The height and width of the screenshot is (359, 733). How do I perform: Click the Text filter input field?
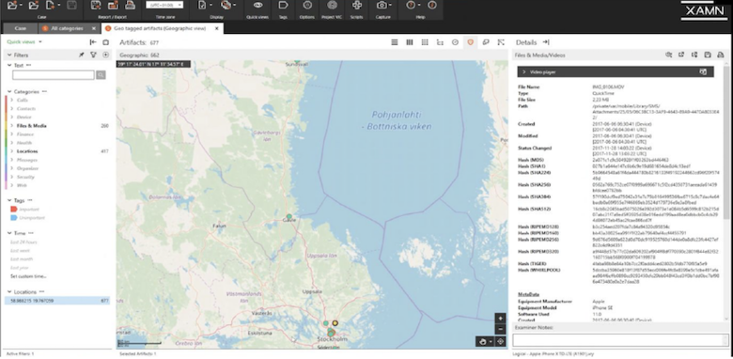pyautogui.click(x=54, y=75)
